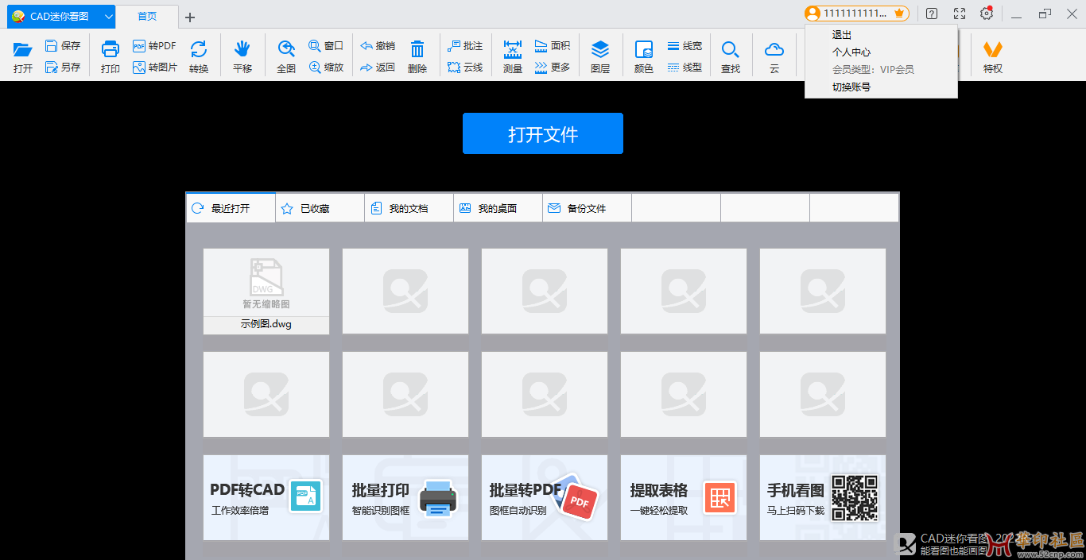Screen dimensions: 1086x560
Task: Switch to the 已收藏 favorites tab
Action: pos(320,208)
